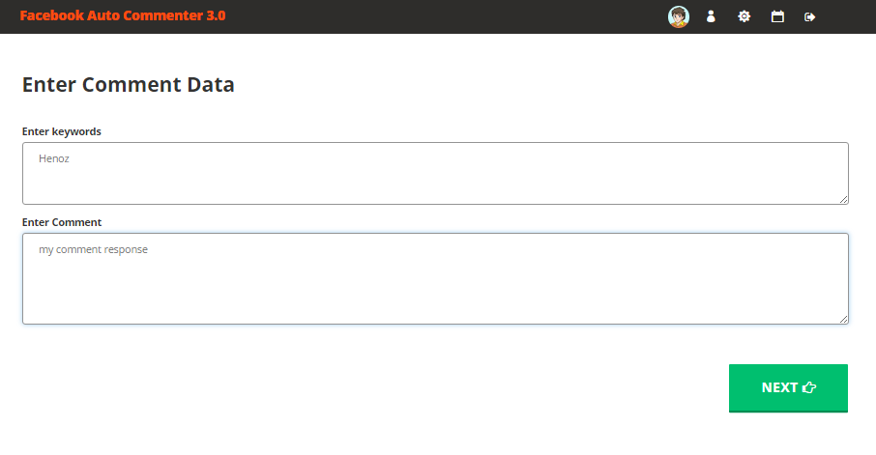Click the "3.0" version number in title
This screenshot has width=876, height=455.
[216, 16]
